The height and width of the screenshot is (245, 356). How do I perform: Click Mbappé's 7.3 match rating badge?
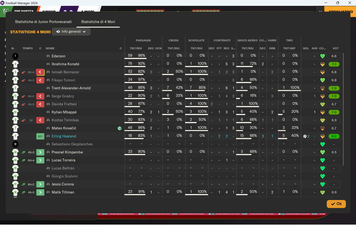(x=334, y=112)
